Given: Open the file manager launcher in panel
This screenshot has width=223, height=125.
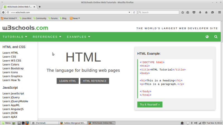Looking at the screenshot, I should [x=19, y=123].
